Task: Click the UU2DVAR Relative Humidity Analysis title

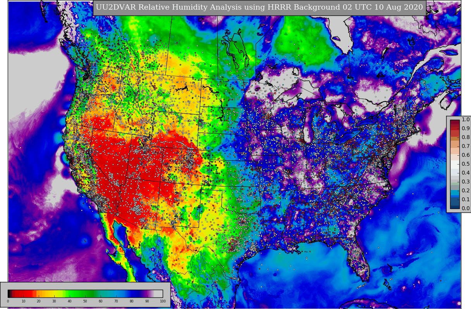Action: pyautogui.click(x=259, y=8)
